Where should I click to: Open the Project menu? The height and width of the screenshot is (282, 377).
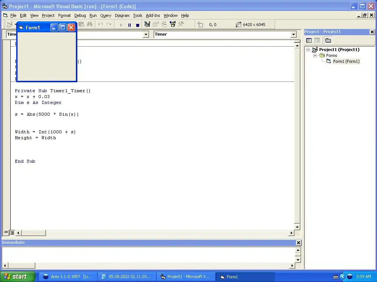pos(48,15)
